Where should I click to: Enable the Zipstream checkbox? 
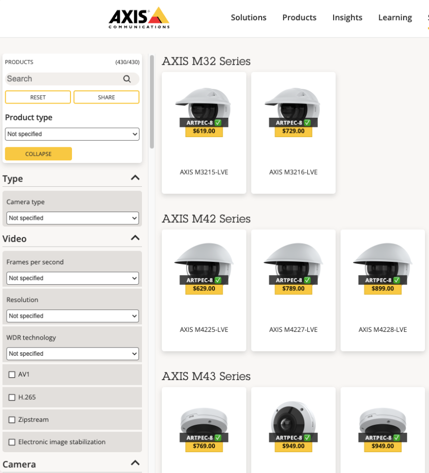click(x=12, y=420)
